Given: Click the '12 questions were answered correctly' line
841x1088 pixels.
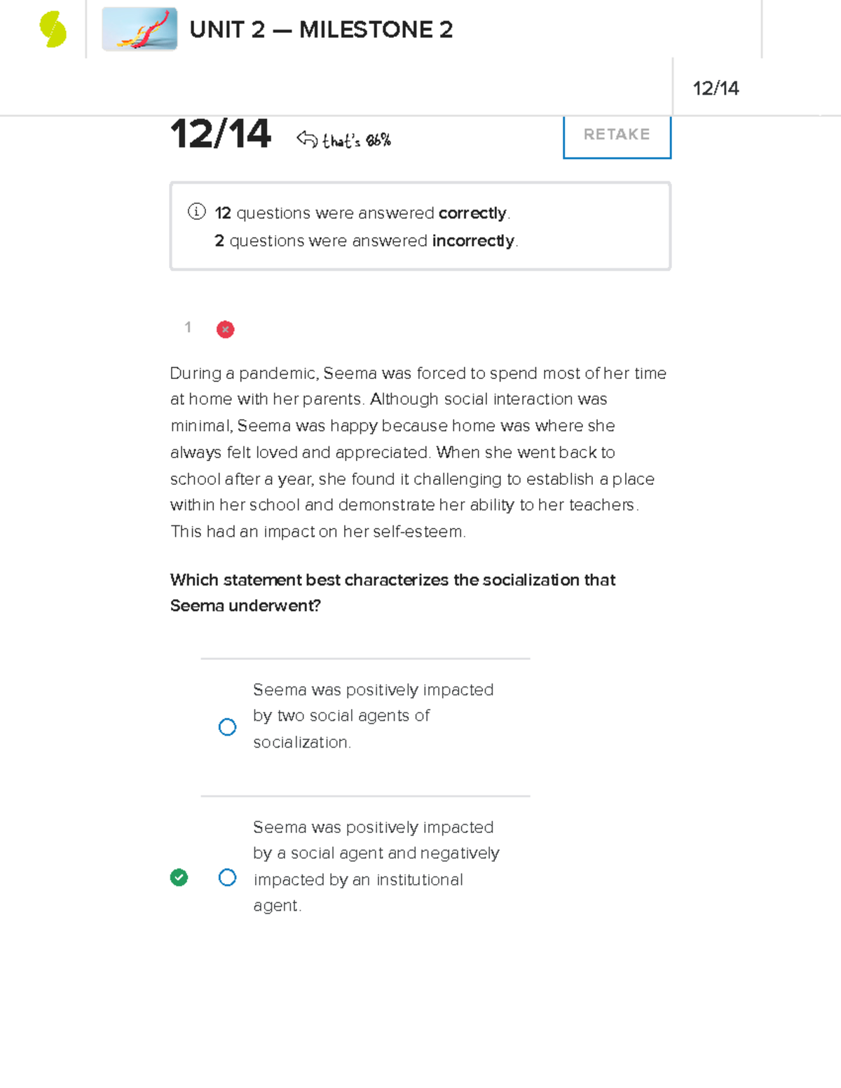Looking at the screenshot, I should click(362, 213).
